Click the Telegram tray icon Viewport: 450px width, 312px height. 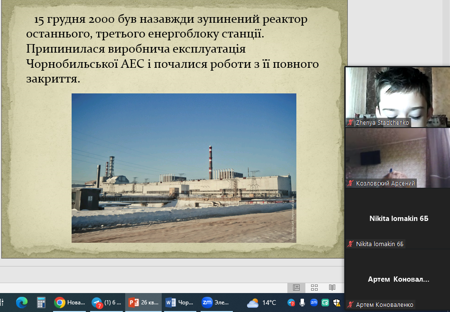291,303
